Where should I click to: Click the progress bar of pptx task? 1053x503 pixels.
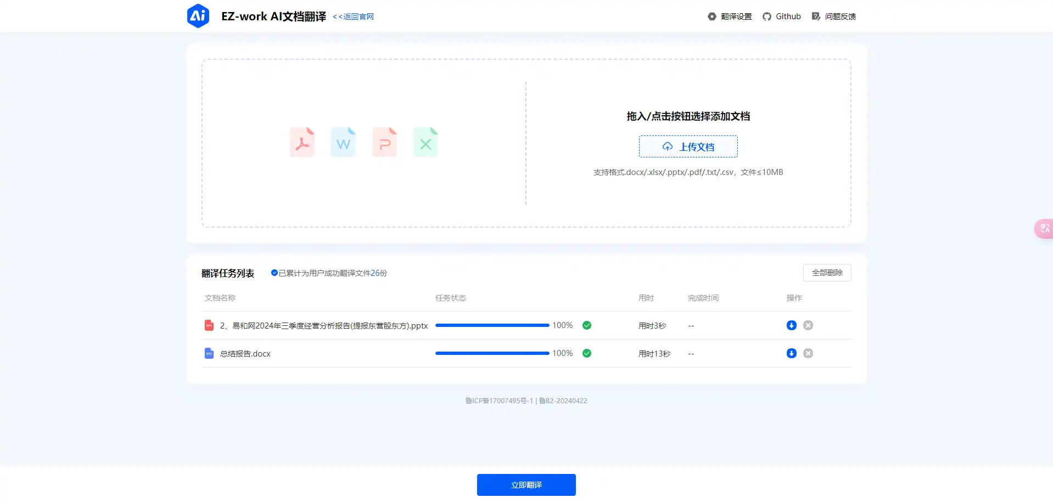492,325
